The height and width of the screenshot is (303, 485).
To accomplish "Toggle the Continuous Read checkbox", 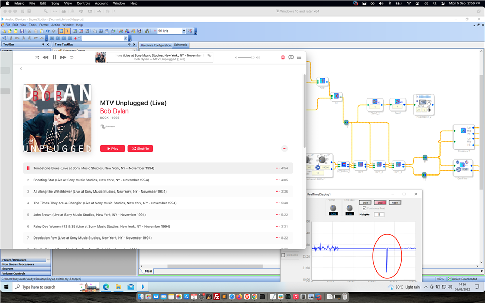I will (x=364, y=209).
